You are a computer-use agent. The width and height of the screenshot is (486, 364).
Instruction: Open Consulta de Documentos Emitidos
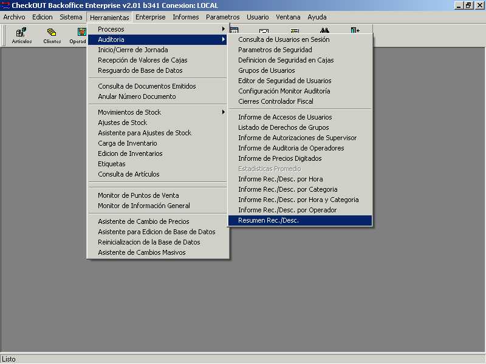(157, 86)
